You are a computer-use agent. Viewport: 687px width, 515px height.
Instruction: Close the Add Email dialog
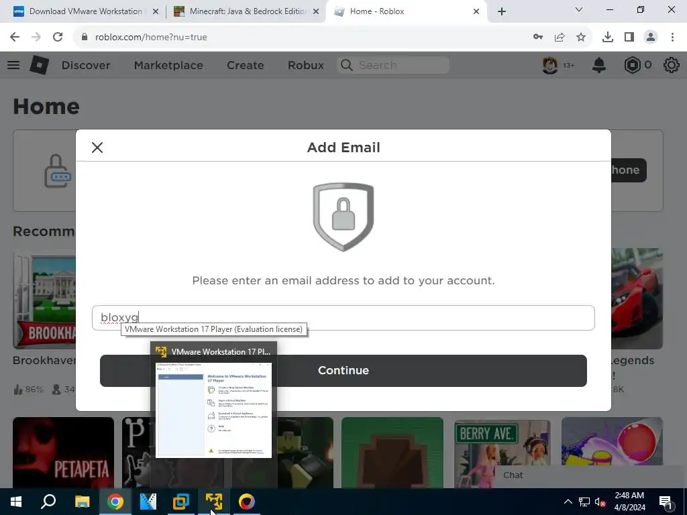click(97, 148)
